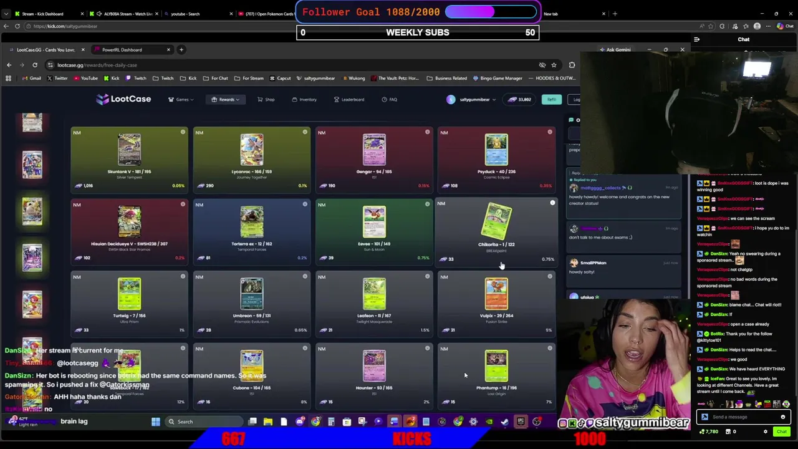Open the For Chat bookmarks folder

[x=216, y=78]
